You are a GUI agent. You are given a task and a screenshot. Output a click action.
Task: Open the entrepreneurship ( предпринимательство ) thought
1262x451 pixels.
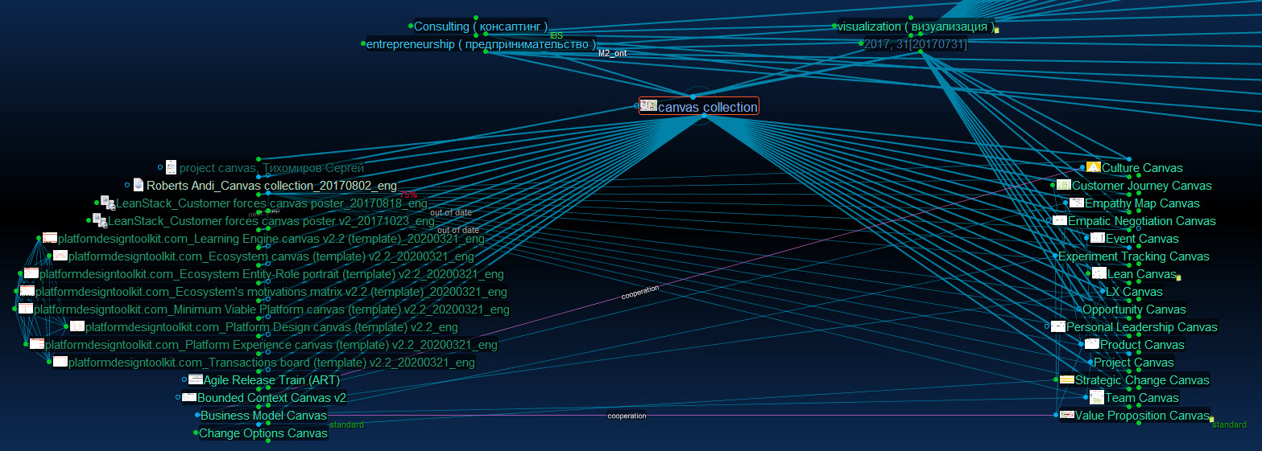tap(481, 44)
